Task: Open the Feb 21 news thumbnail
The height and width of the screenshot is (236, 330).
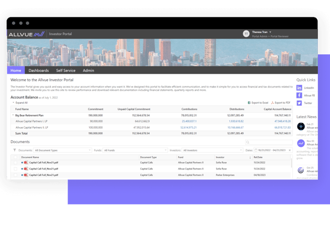Action: [301, 127]
